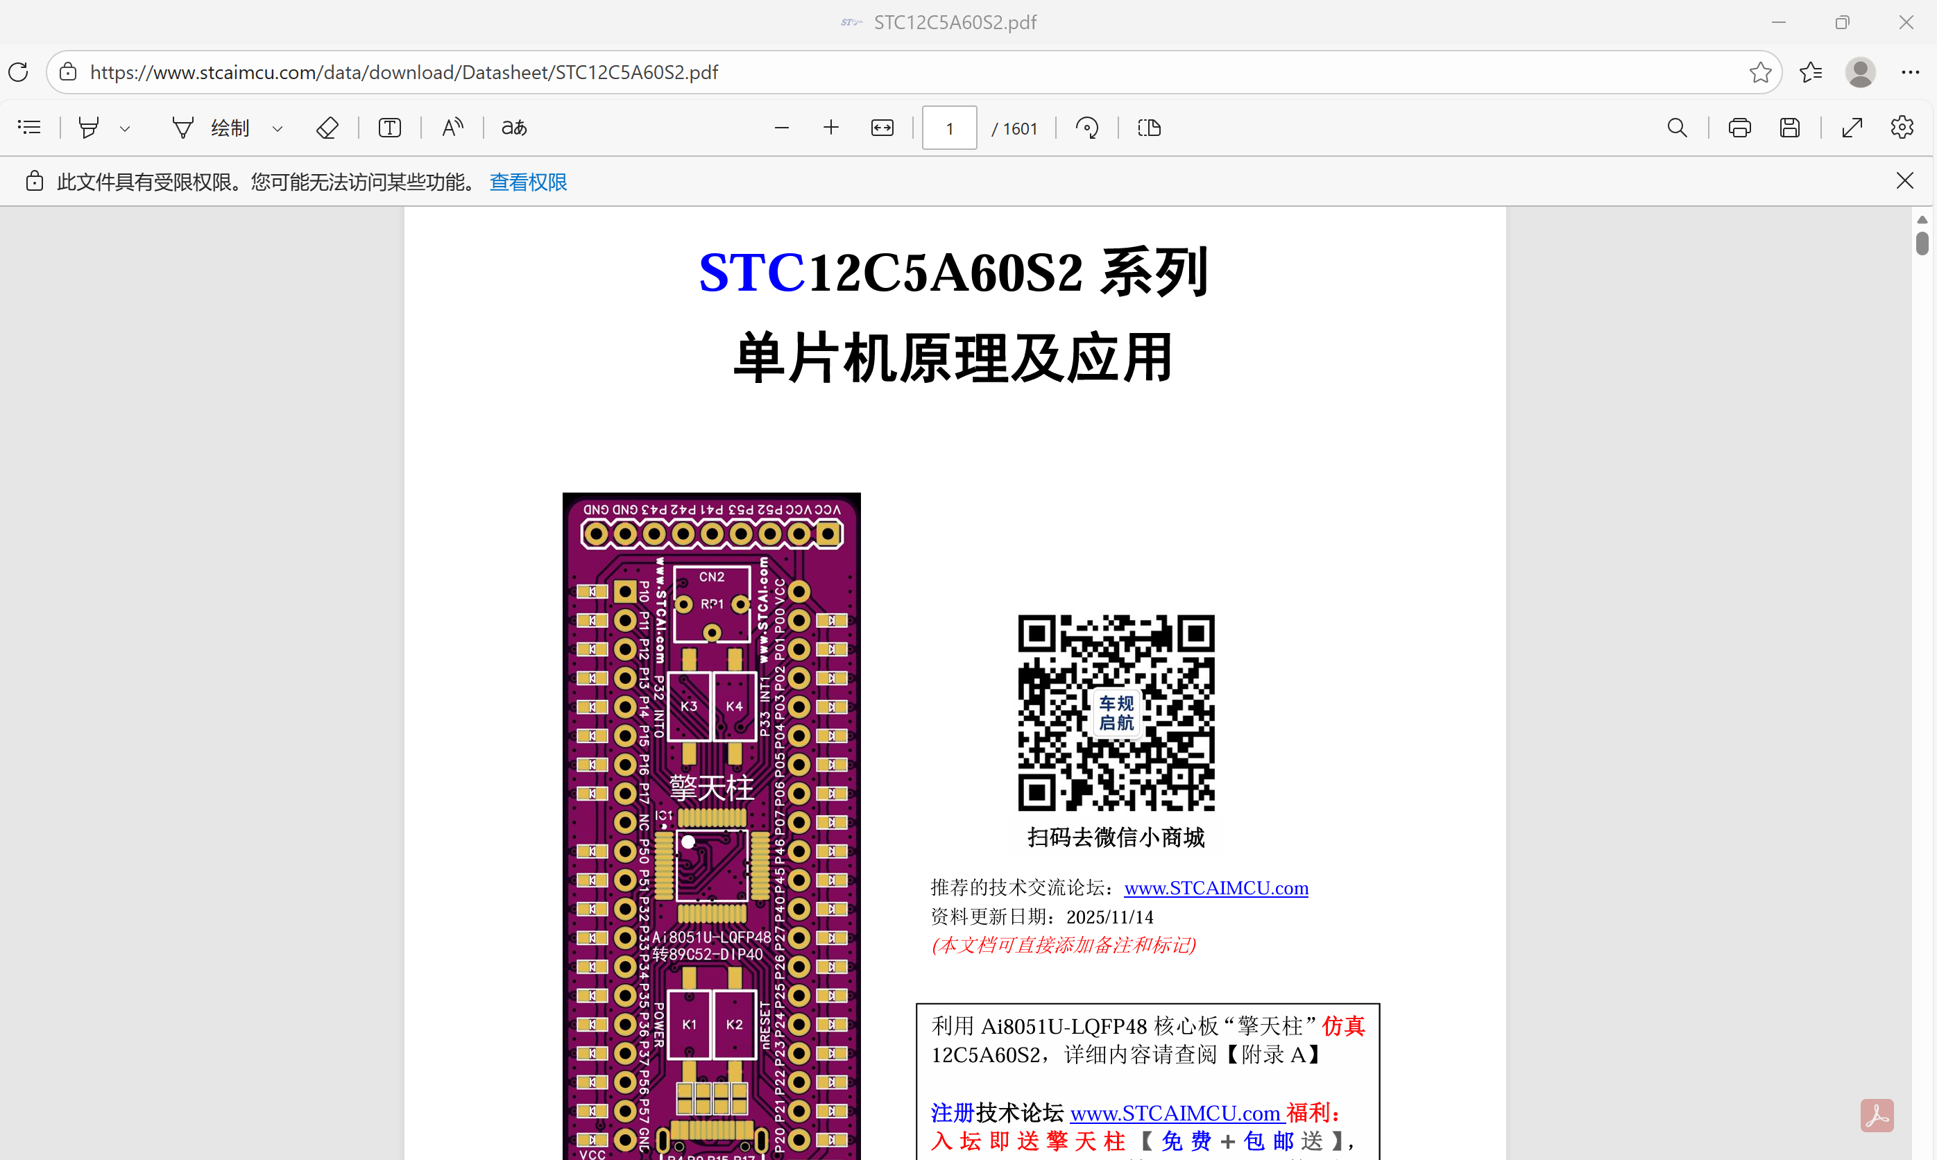Expand the highlighter options dropdown
1937x1160 pixels.
tap(125, 128)
